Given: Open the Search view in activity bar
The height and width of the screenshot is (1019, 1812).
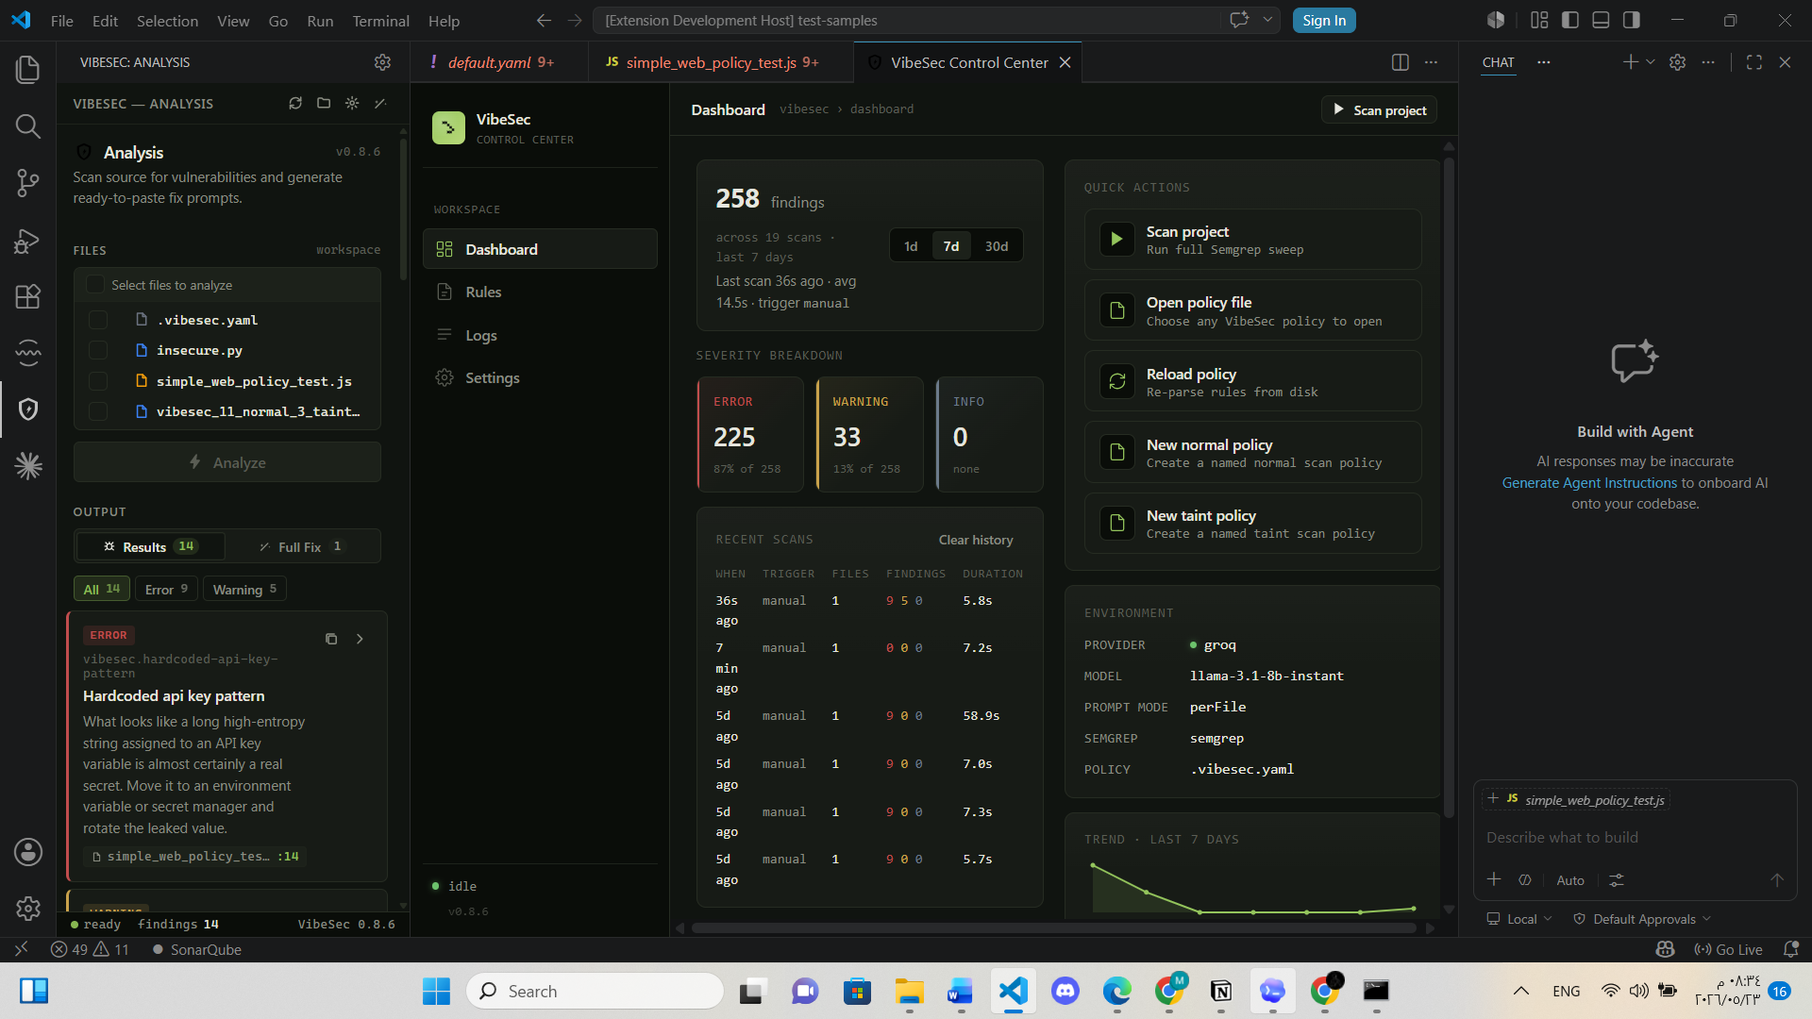Looking at the screenshot, I should coord(28,125).
